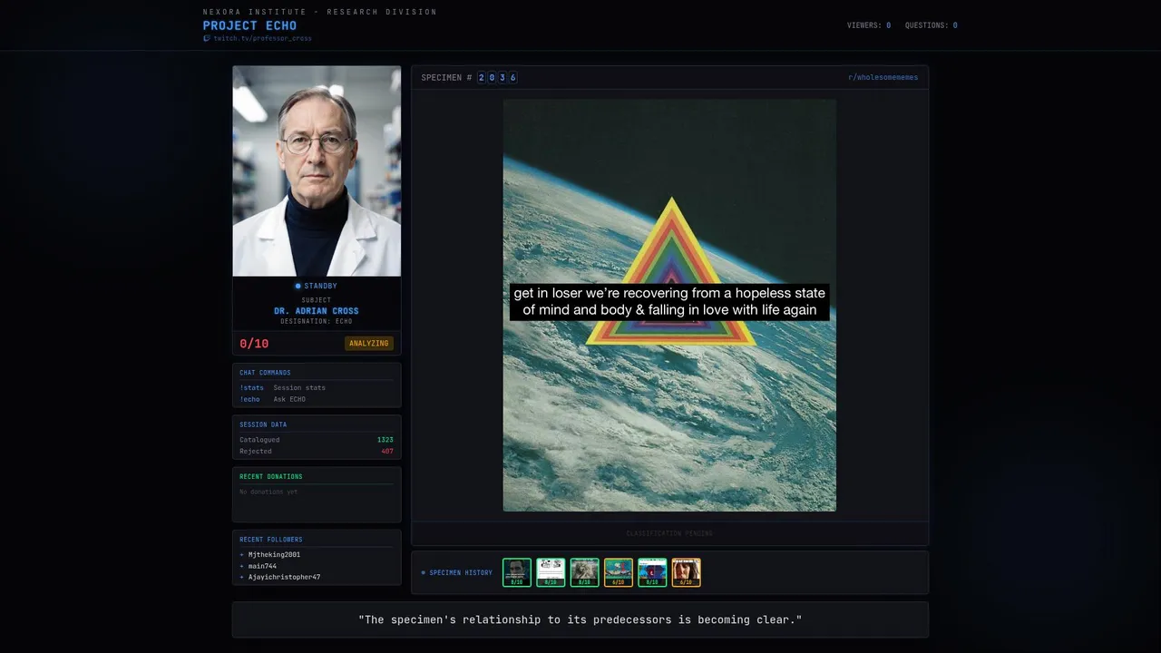
Task: Click the rainbow triangle in the meme
Action: click(x=670, y=271)
